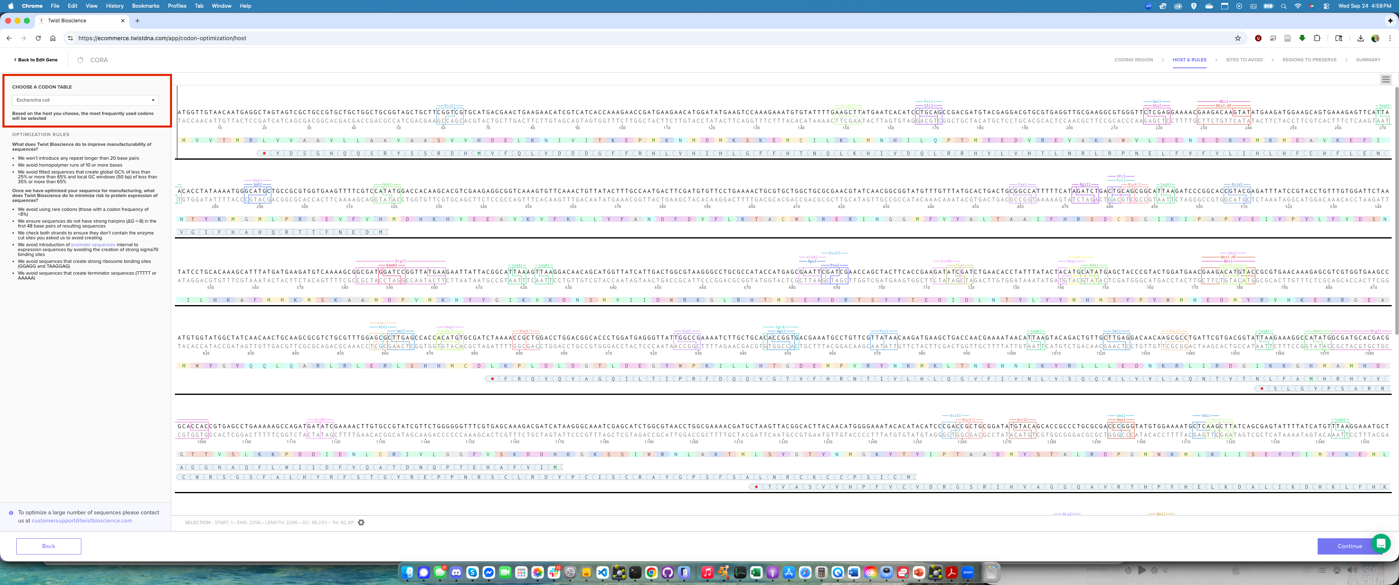
Task: Click green download arrow extension icon
Action: click(1302, 38)
